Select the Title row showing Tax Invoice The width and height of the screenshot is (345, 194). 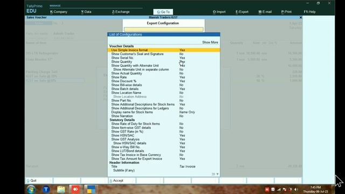(164, 167)
